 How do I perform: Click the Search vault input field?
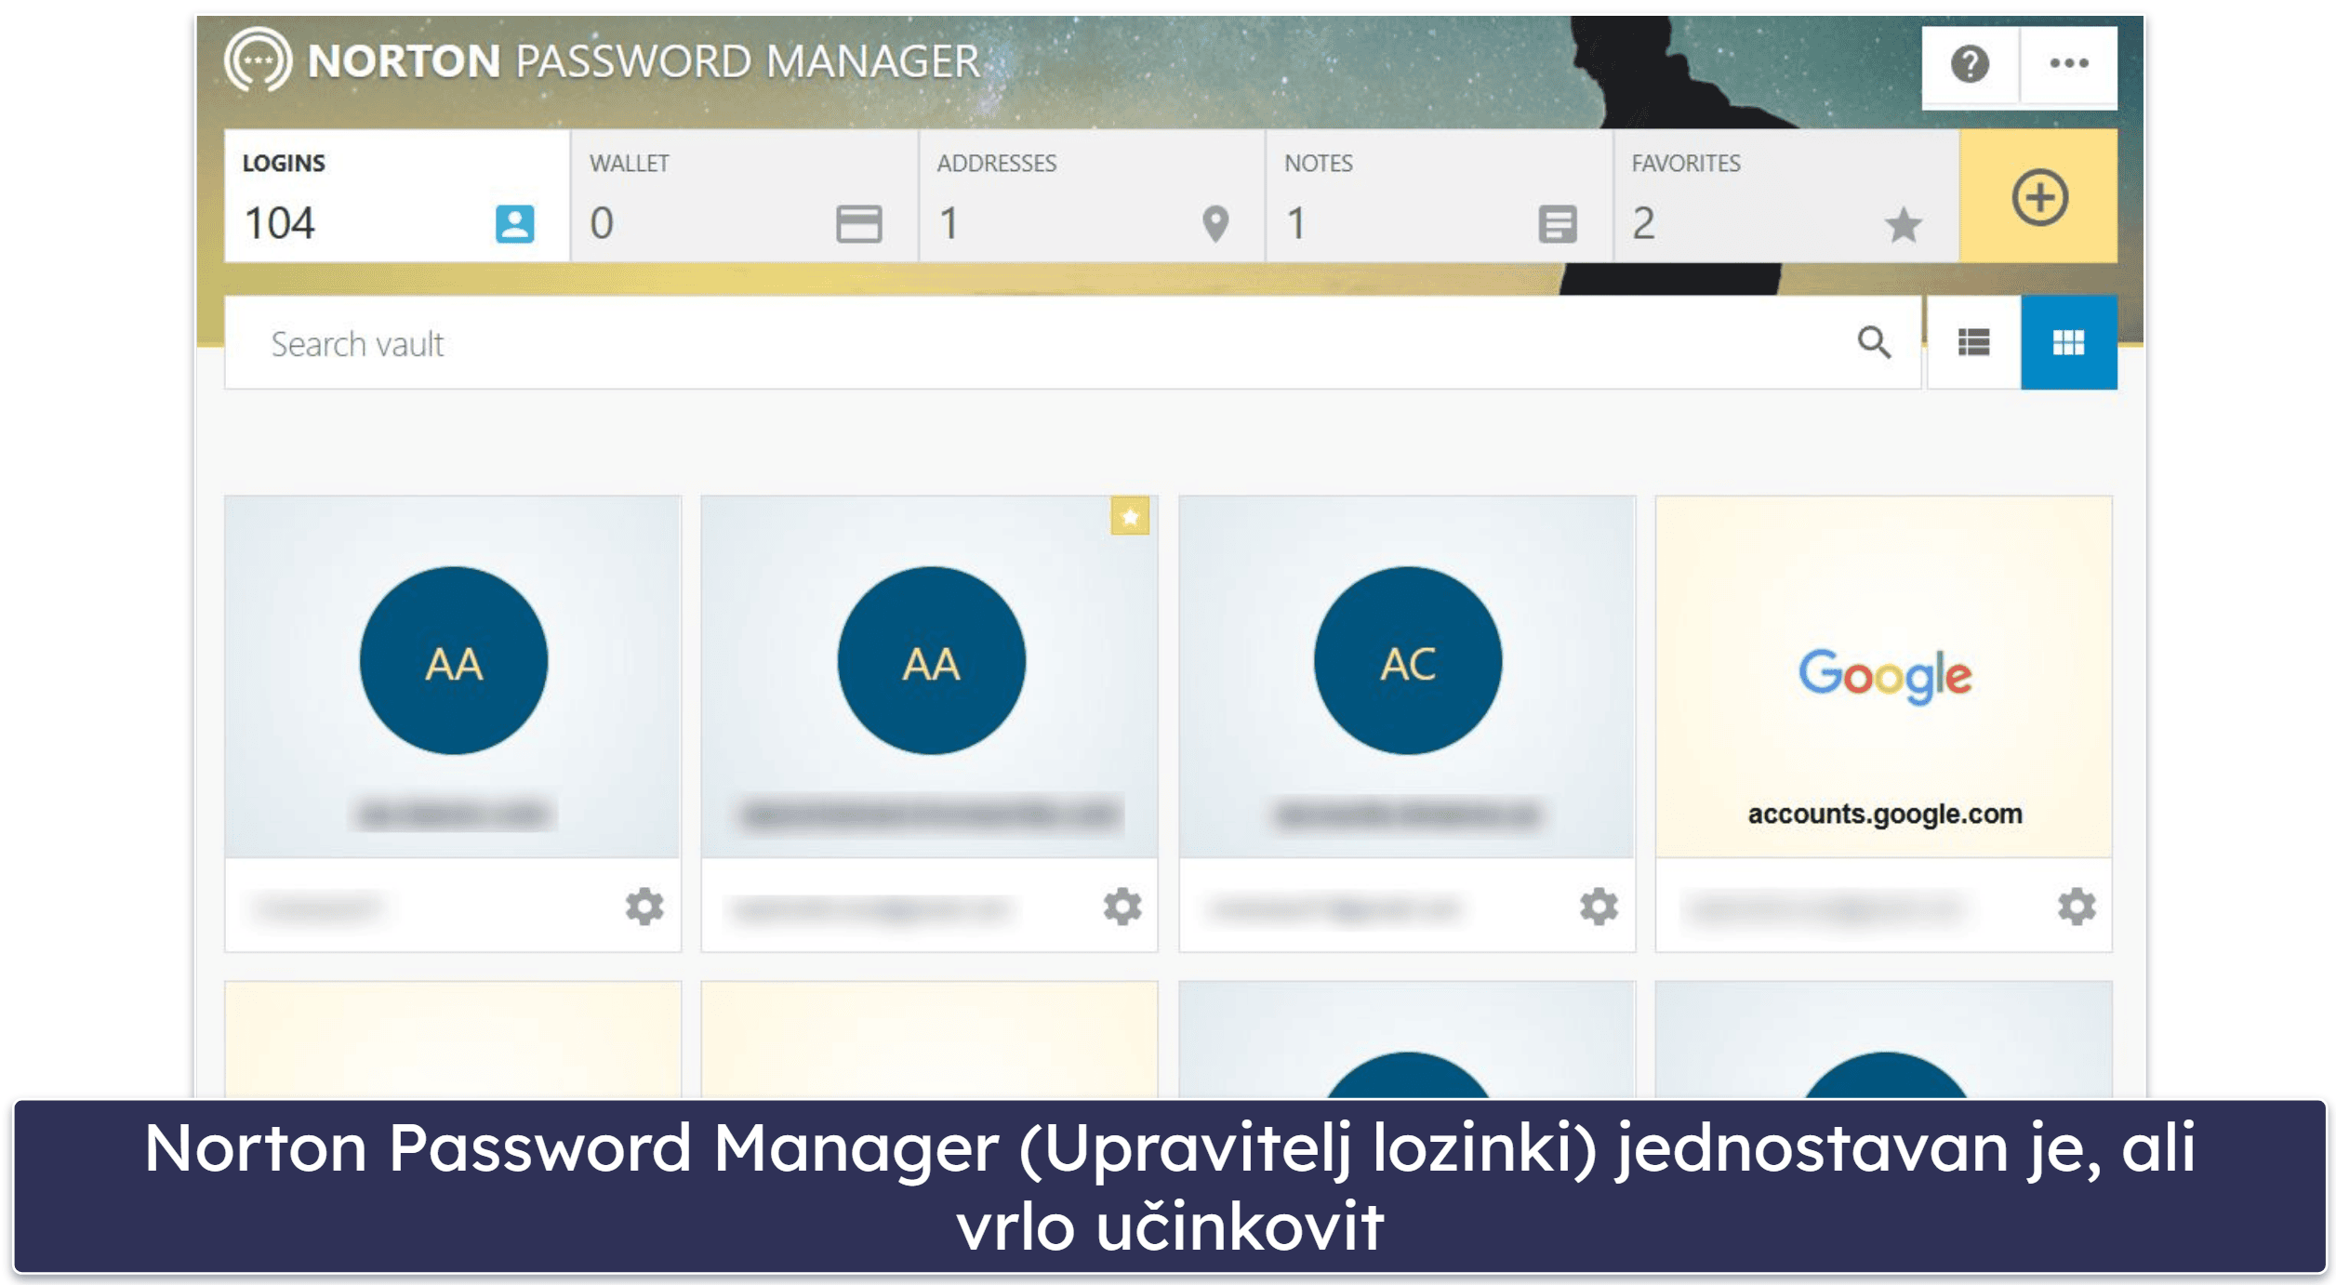[x=1072, y=343]
